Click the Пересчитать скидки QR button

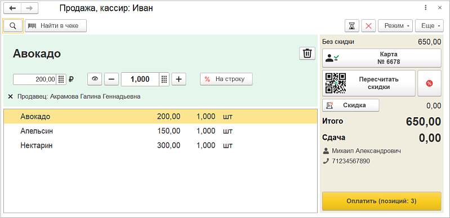[x=369, y=83]
